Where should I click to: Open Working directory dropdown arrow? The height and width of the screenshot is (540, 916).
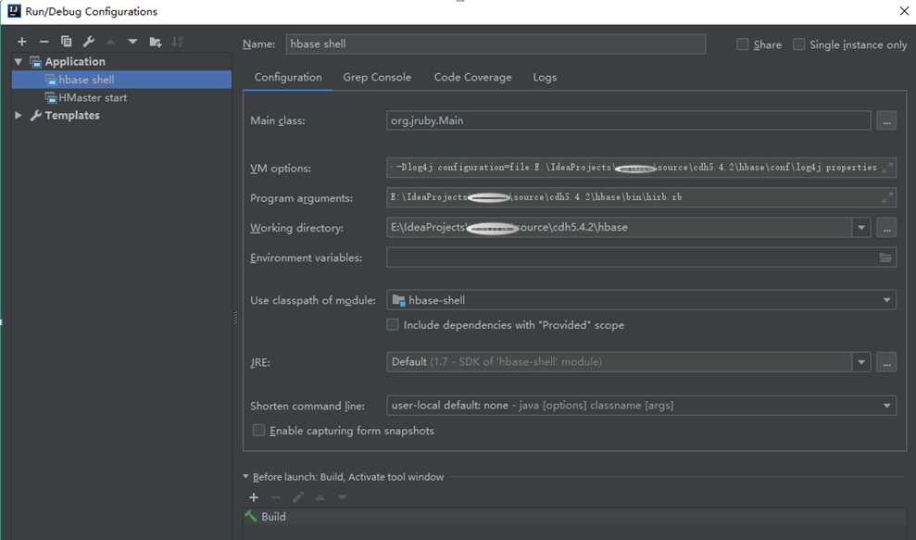click(861, 228)
